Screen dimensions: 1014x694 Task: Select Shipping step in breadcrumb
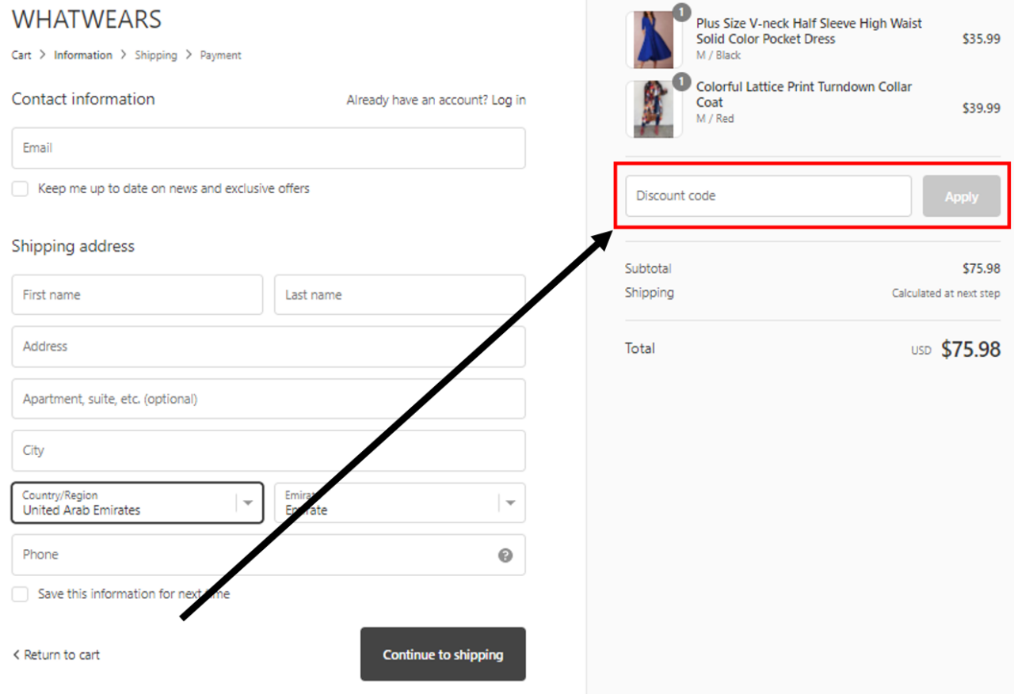(156, 55)
